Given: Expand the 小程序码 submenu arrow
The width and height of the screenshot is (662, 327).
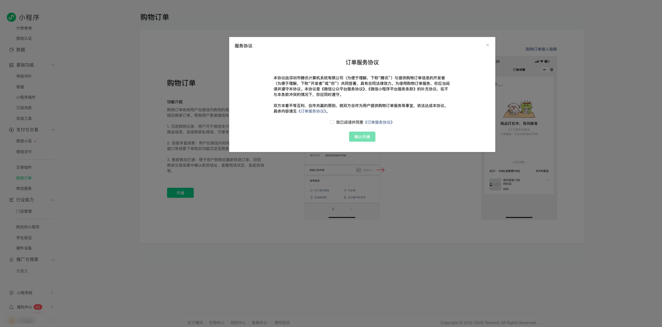Looking at the screenshot, I should point(52,293).
